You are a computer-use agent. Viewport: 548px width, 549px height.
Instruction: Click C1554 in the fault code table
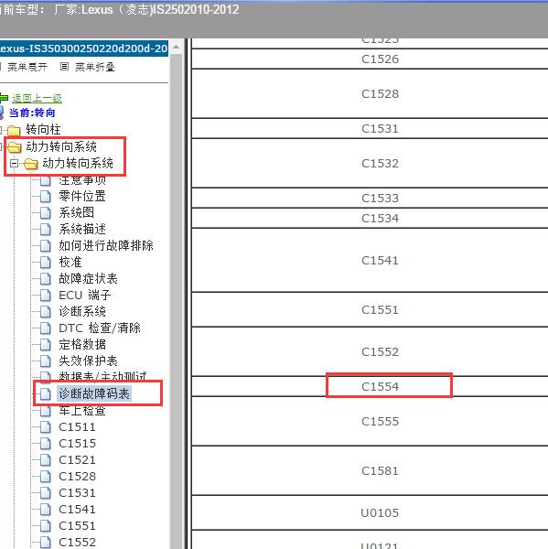380,386
